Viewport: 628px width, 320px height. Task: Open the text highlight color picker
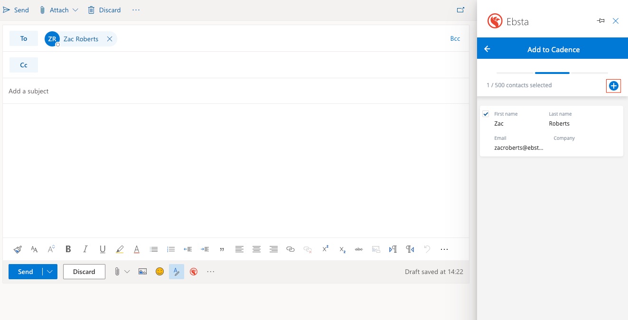click(120, 249)
